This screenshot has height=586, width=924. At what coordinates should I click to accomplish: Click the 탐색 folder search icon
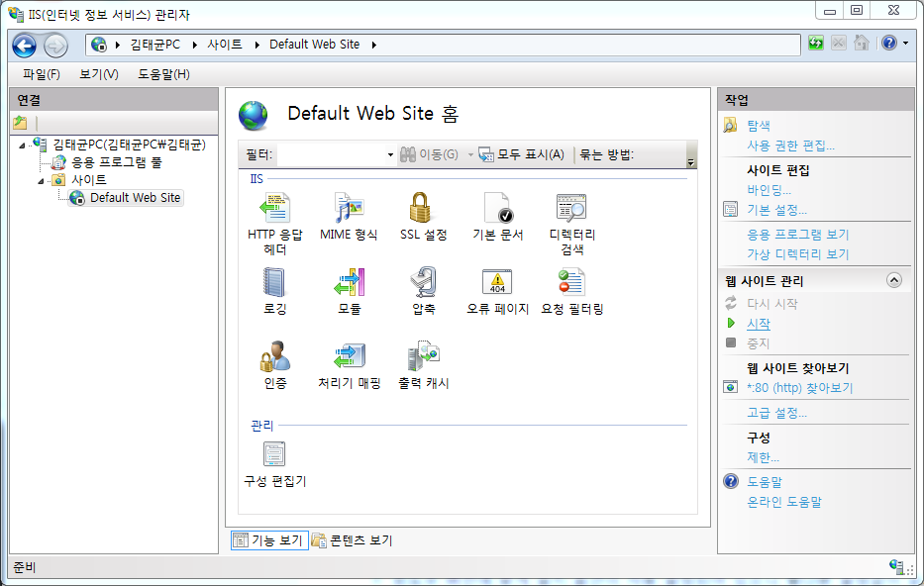pos(730,125)
